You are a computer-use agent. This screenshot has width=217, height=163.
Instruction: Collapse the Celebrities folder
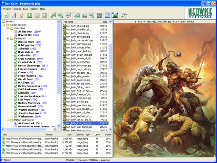pos(8,28)
